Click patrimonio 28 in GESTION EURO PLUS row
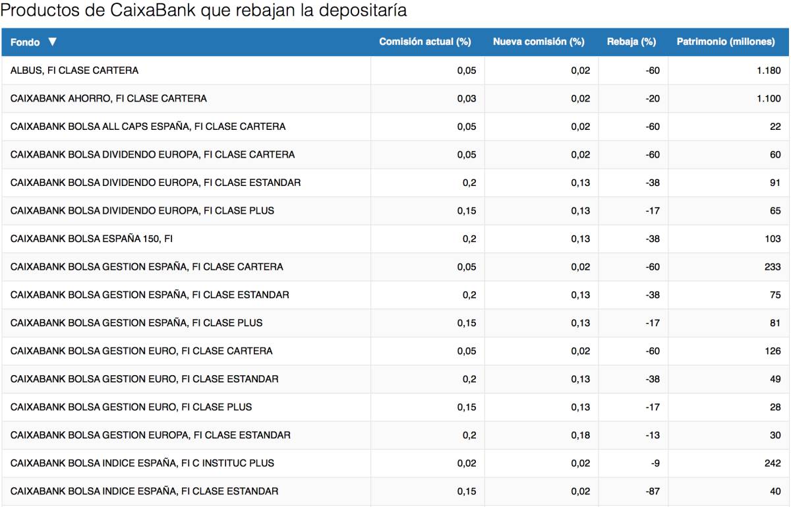791x507 pixels. pyautogui.click(x=775, y=407)
